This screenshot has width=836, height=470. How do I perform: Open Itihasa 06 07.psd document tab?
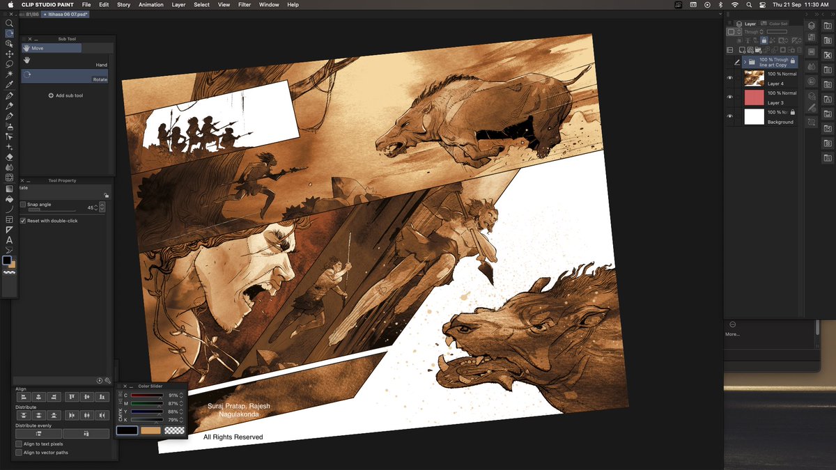[67, 14]
